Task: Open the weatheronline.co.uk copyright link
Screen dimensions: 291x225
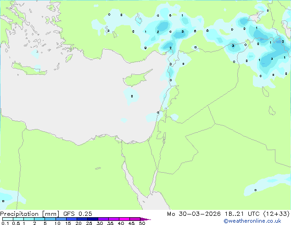Action: [252, 221]
